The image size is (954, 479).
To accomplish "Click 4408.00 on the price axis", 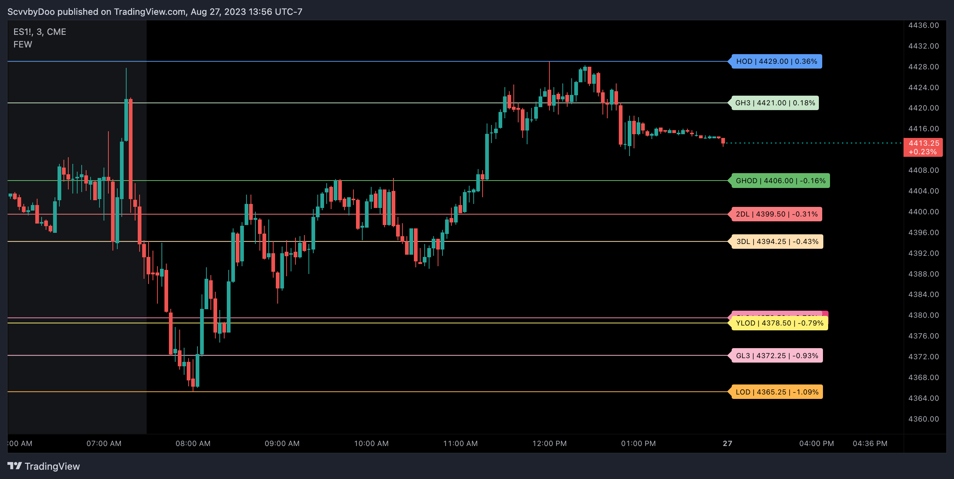I will pos(924,171).
